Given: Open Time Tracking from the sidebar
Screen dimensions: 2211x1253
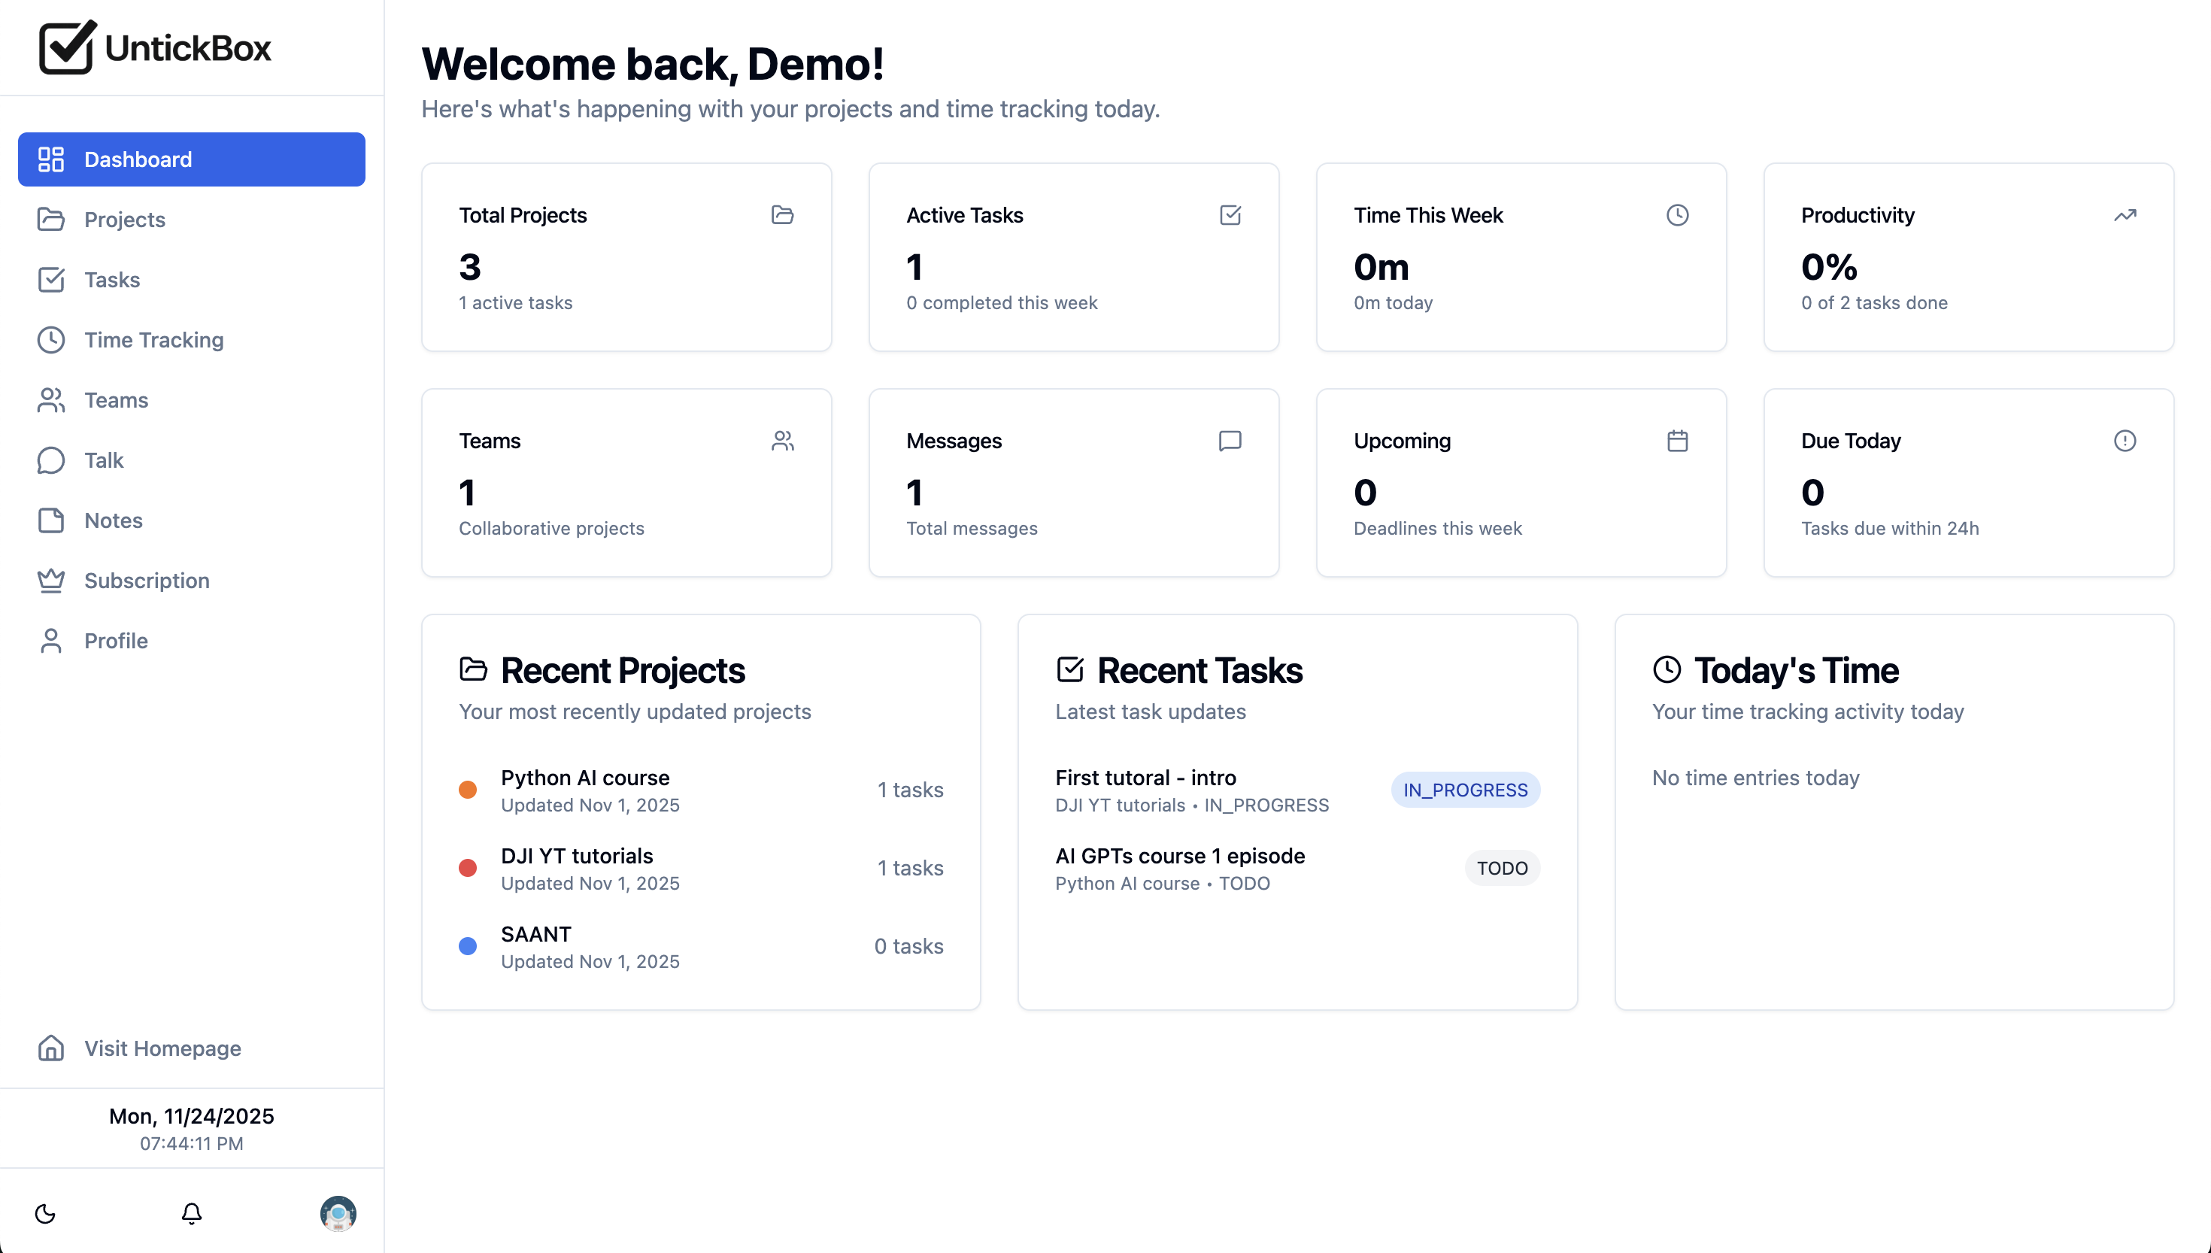Looking at the screenshot, I should 153,340.
